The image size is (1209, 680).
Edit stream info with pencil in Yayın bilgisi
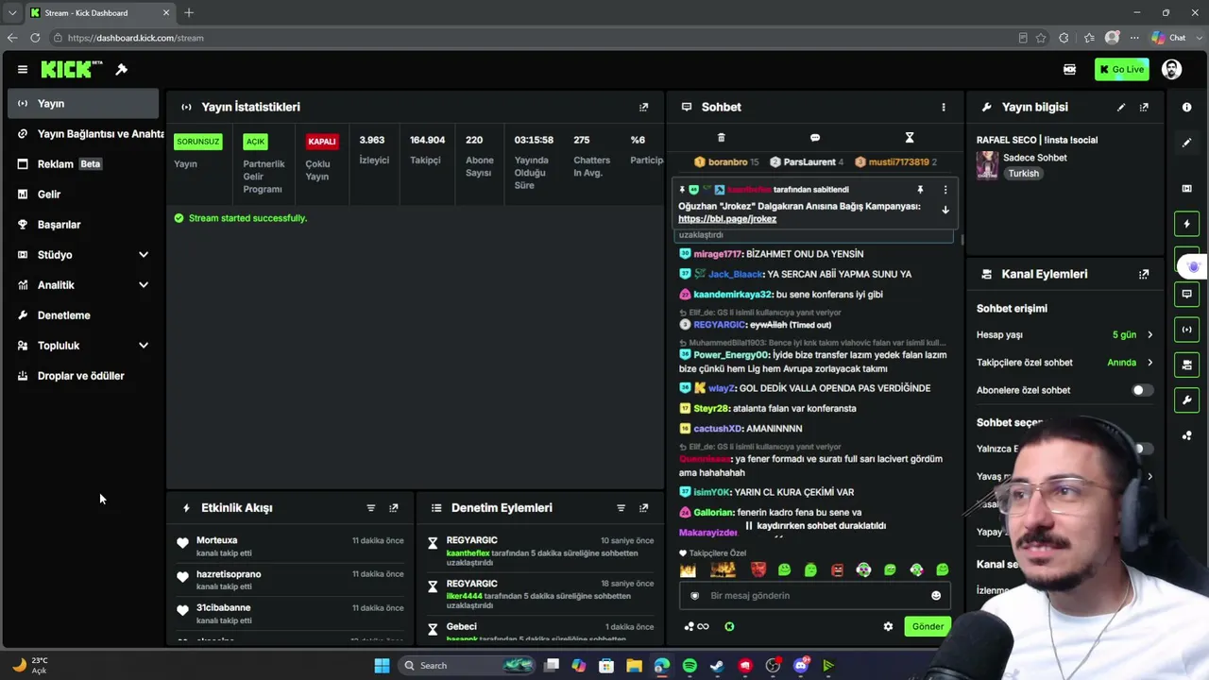tap(1121, 107)
